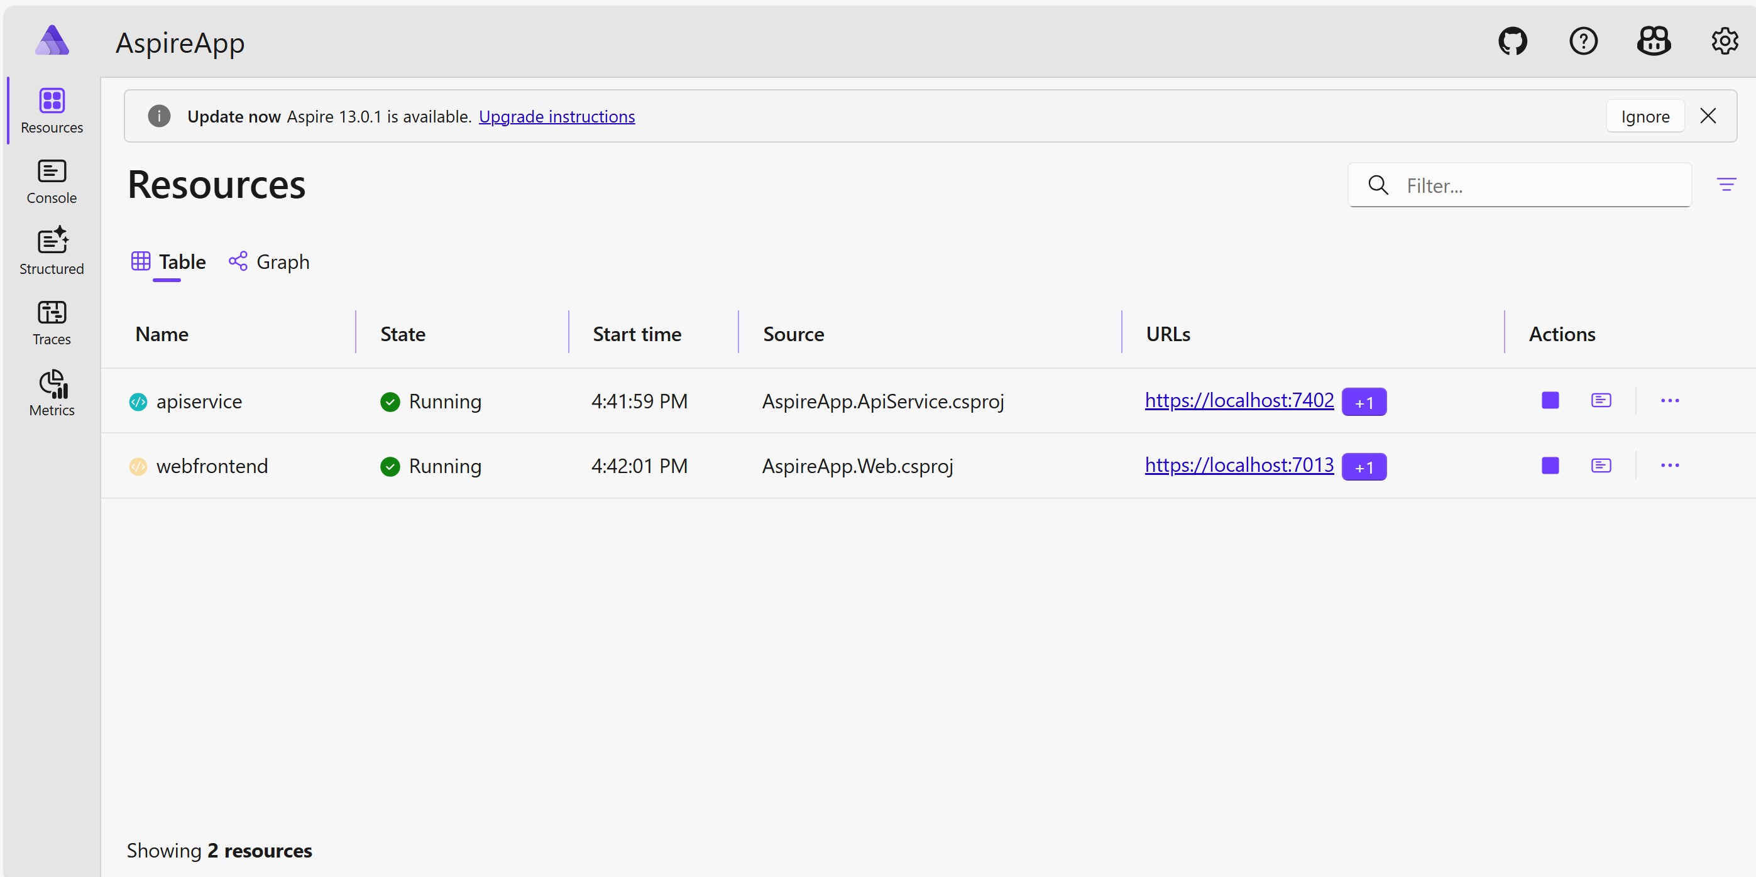The image size is (1756, 877).
Task: Switch to the Graph view tab
Action: 268,262
